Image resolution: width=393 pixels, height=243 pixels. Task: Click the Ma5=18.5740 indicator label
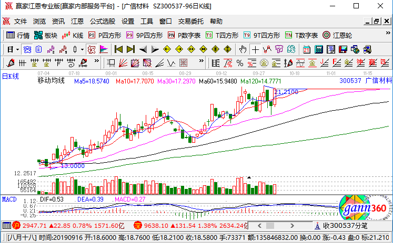(92, 81)
